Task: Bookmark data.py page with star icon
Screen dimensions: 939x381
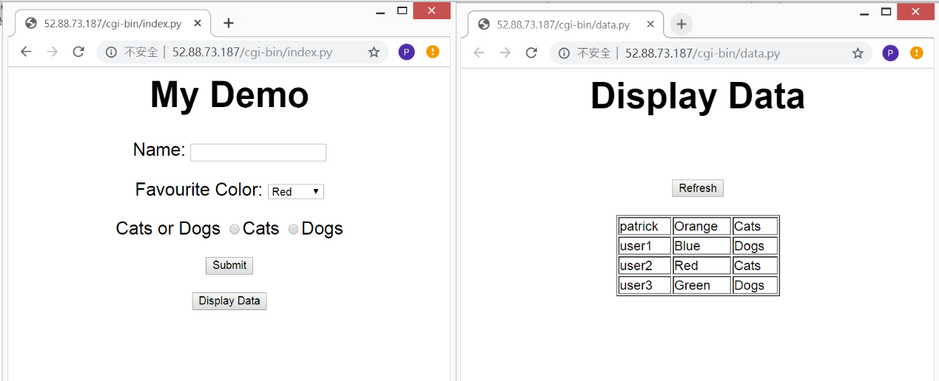Action: pyautogui.click(x=858, y=52)
